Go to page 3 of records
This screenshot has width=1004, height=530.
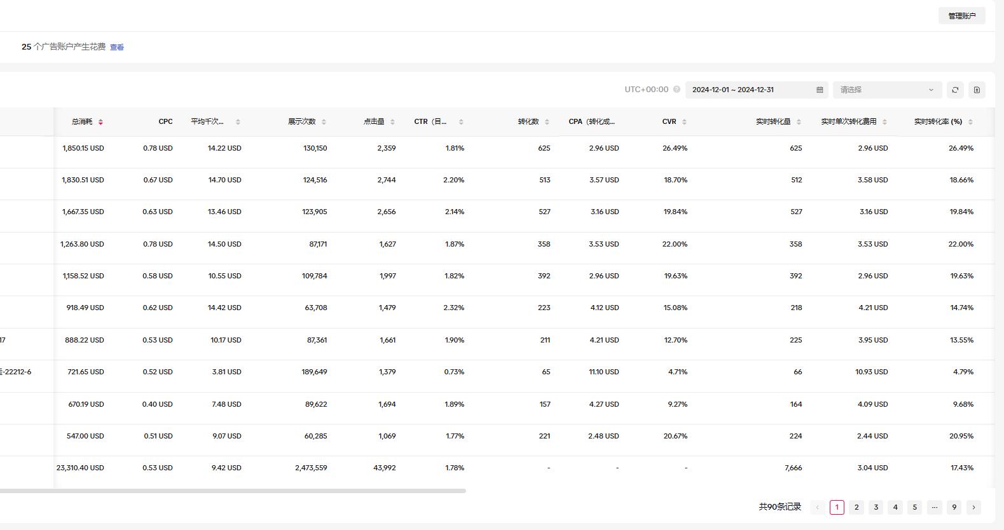tap(876, 507)
